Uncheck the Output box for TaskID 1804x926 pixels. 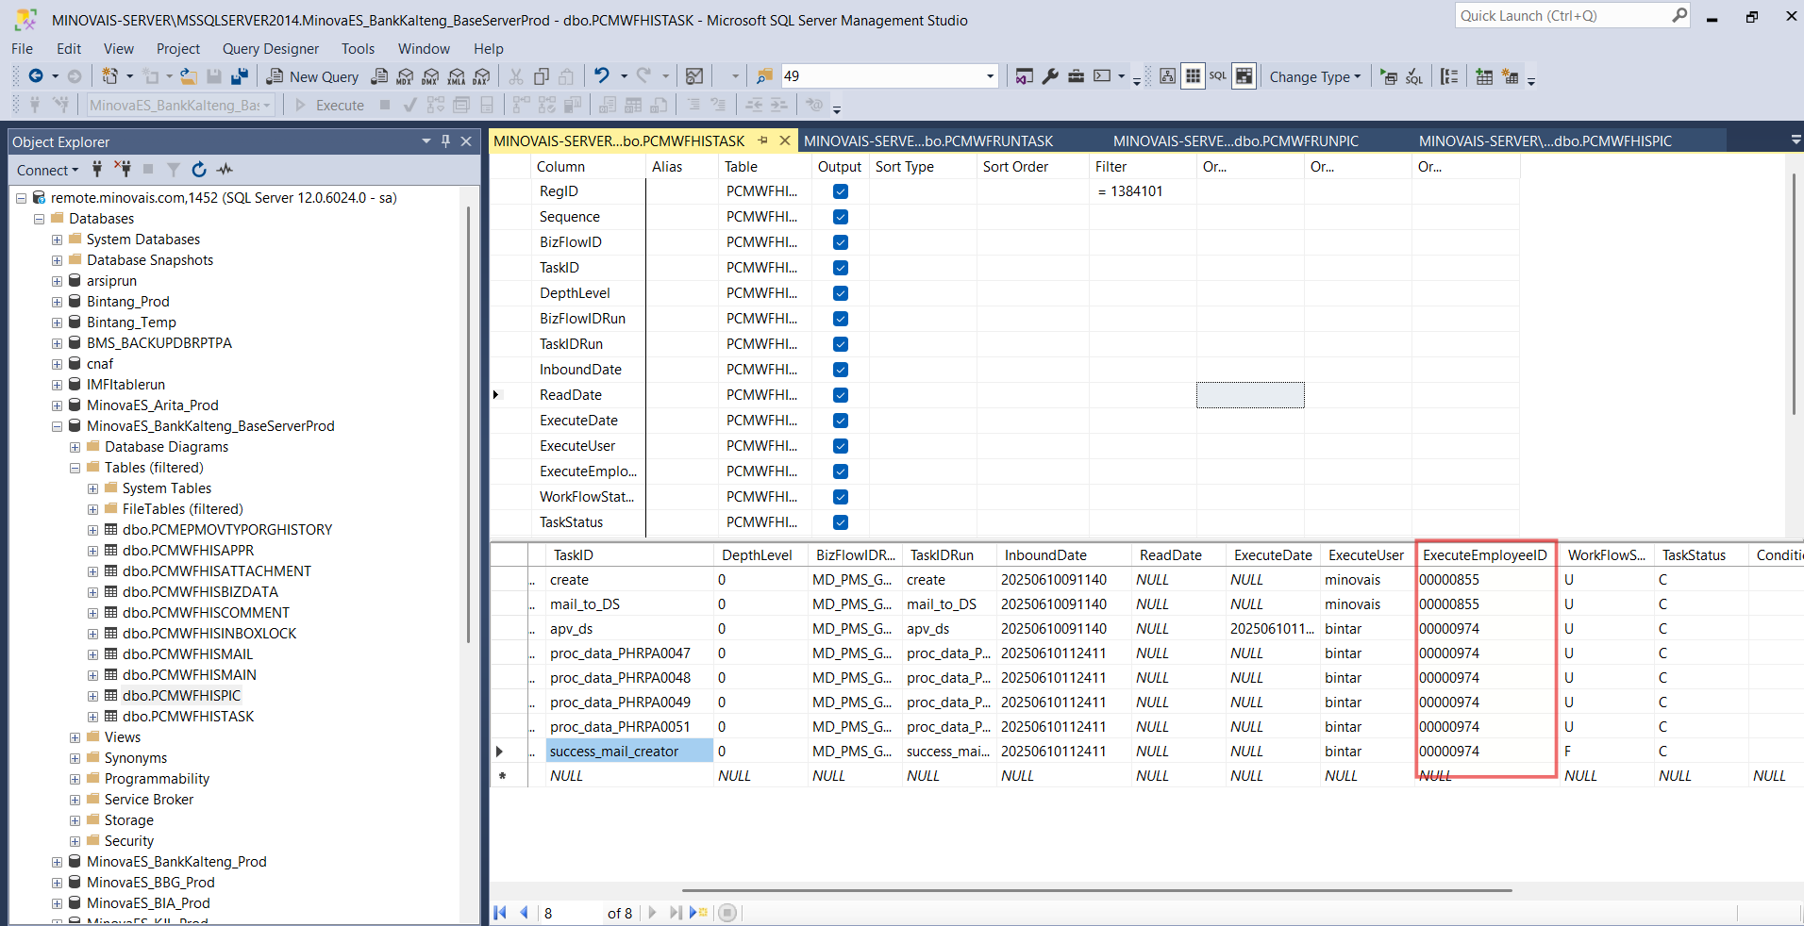(841, 268)
